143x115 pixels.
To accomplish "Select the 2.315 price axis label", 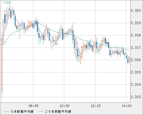I will click(x=136, y=72).
